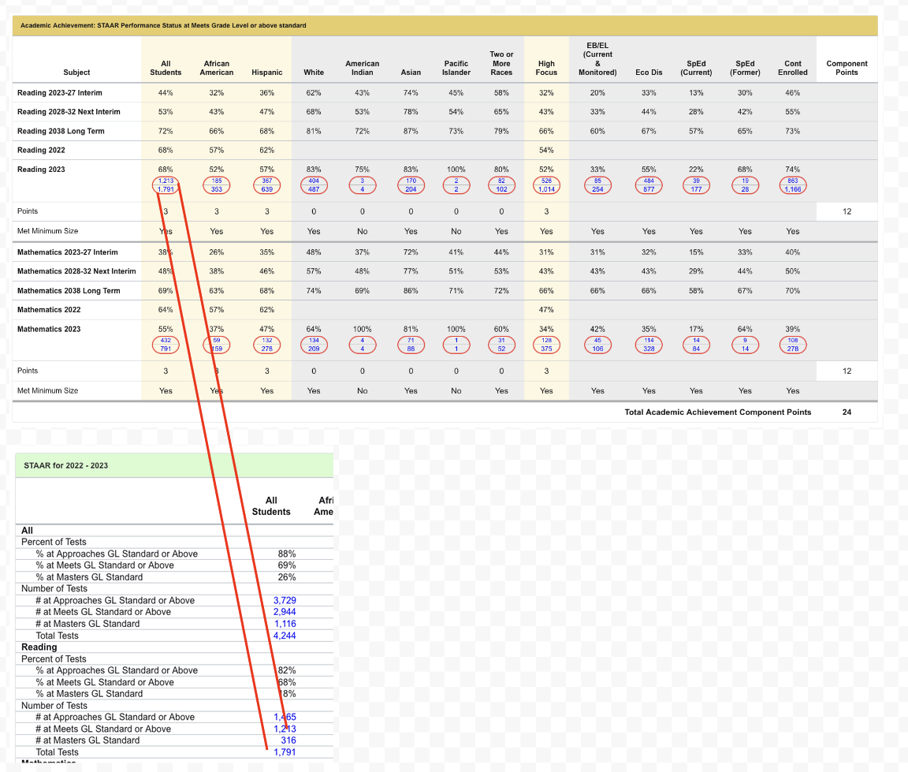Click the American Indian column header

363,68
